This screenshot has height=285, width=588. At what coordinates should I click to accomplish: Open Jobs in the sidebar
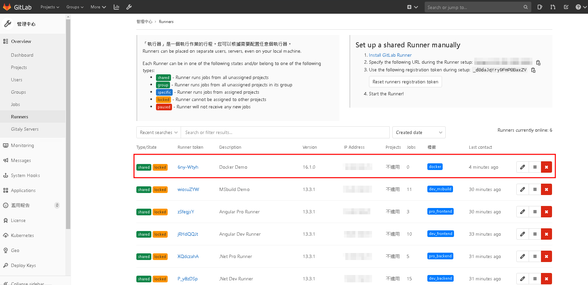pos(15,104)
